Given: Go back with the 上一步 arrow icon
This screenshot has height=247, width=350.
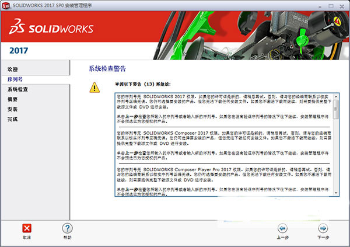Looking at the screenshot, I should (282, 228).
